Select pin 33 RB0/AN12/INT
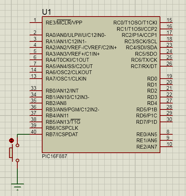Image resolution: width=186 pixels, height=196 pixels. click(x=36, y=91)
